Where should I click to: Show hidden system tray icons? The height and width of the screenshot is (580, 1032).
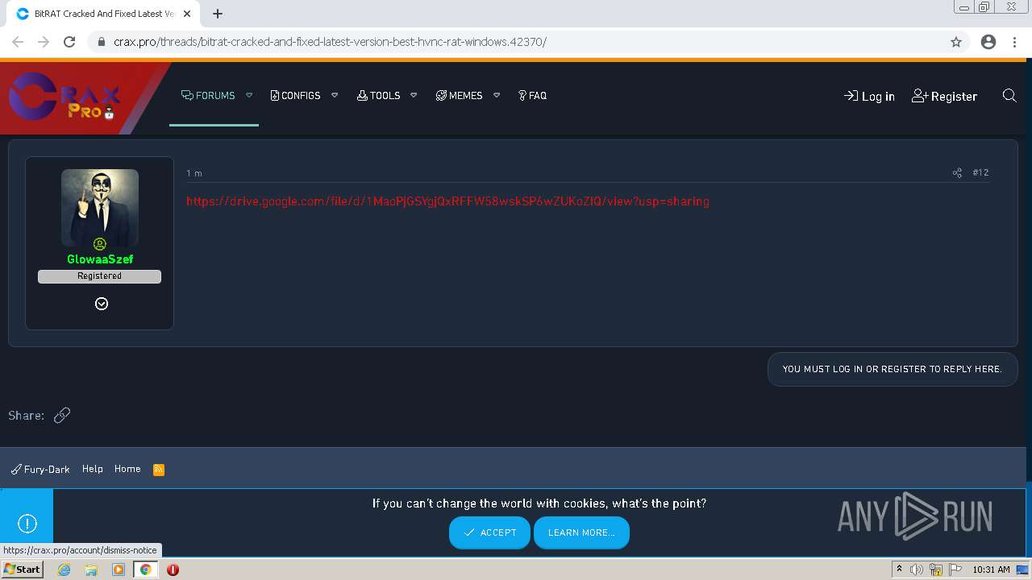click(899, 570)
